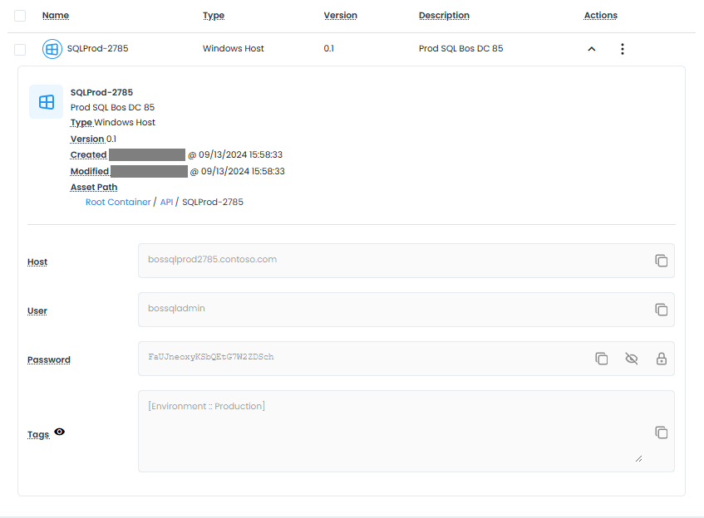
Task: Copy the Password to clipboard
Action: click(601, 359)
